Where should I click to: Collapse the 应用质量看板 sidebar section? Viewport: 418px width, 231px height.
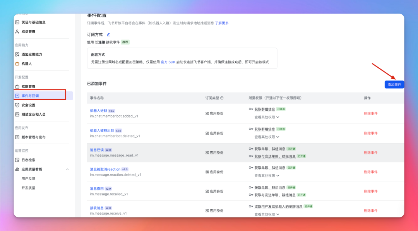[x=67, y=169]
